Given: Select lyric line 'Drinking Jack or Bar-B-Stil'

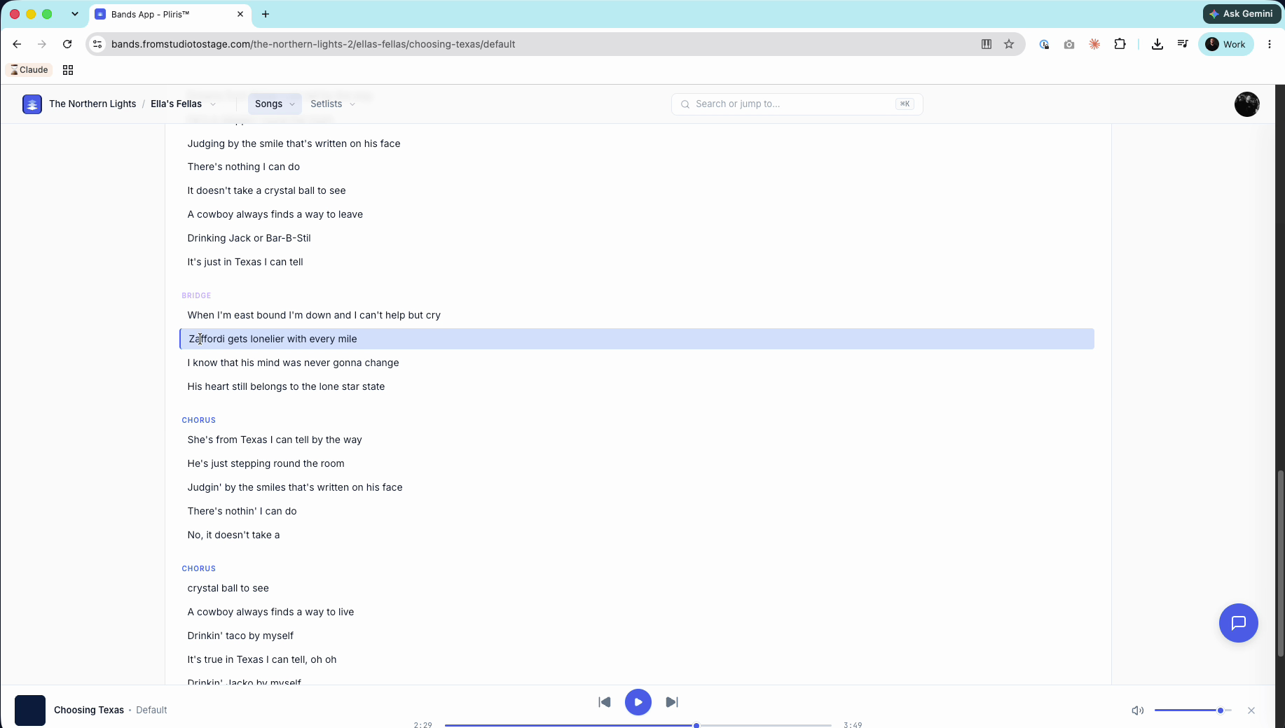Looking at the screenshot, I should coord(249,238).
